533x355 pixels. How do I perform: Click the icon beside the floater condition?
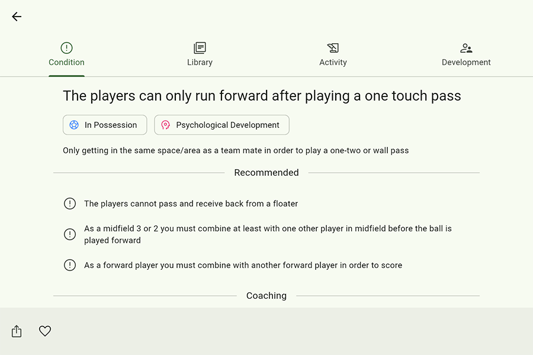click(70, 204)
